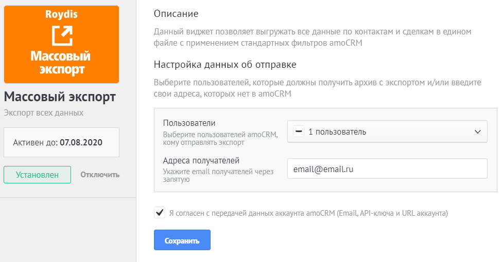Click the Укажите email получателей hint text
503x262 pixels.
(218, 175)
